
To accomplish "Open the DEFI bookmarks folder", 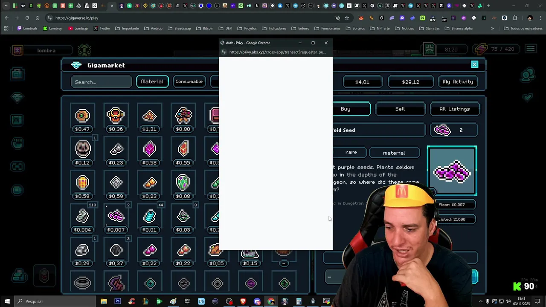I will point(226,29).
